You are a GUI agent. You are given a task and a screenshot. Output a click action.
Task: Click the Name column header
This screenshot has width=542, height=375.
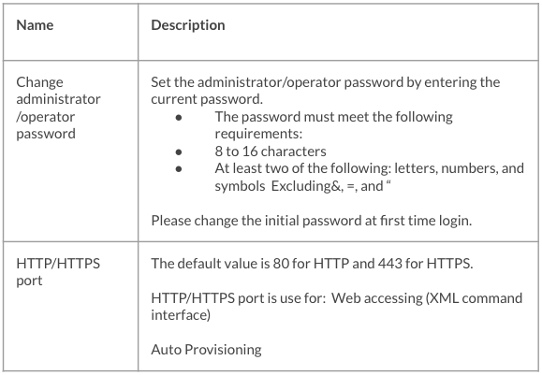pyautogui.click(x=35, y=25)
